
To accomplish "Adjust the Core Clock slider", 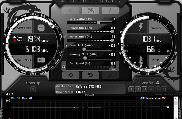I will point(90,49).
